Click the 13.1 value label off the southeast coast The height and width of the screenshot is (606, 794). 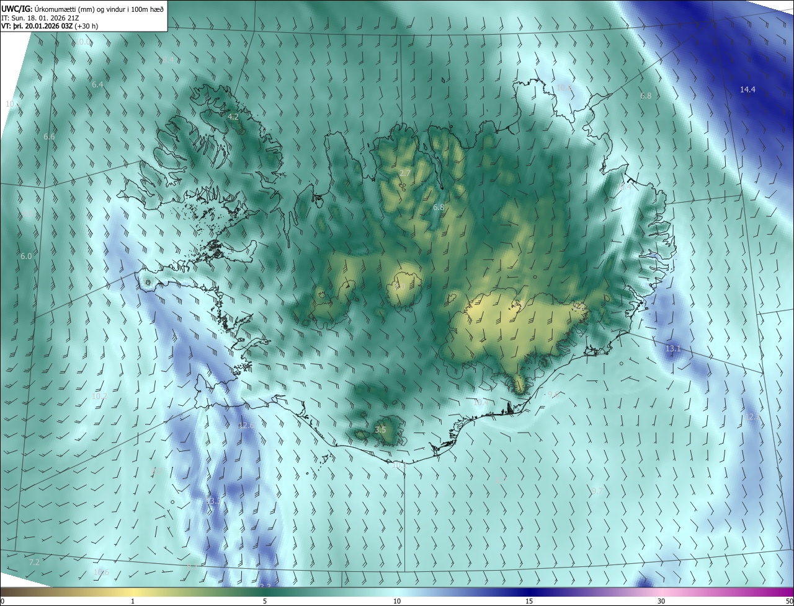673,349
